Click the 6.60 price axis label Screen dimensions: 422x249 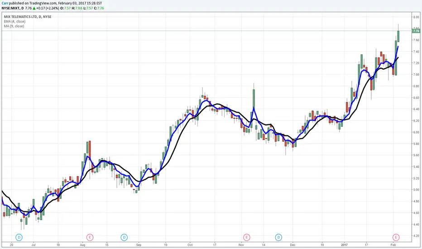click(416, 98)
